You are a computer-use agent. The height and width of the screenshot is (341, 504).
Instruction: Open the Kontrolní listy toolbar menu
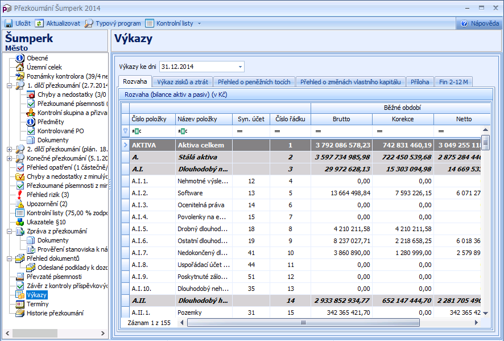[170, 23]
